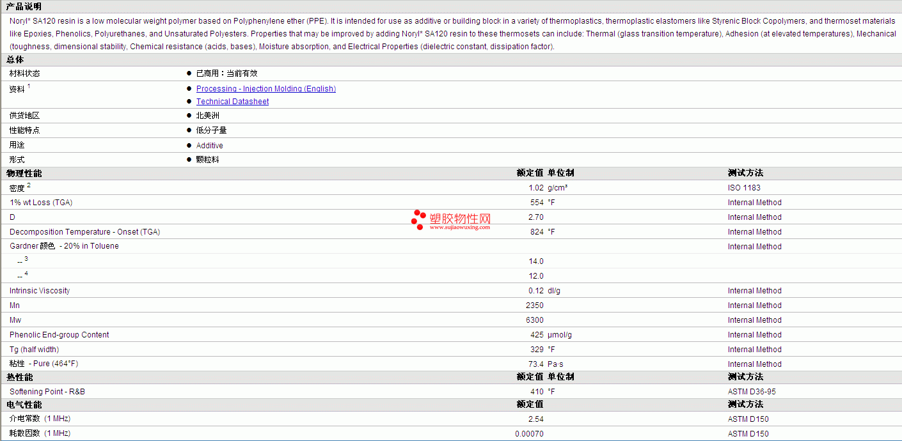Select the value 0.12
This screenshot has width=902, height=441.
(x=536, y=291)
